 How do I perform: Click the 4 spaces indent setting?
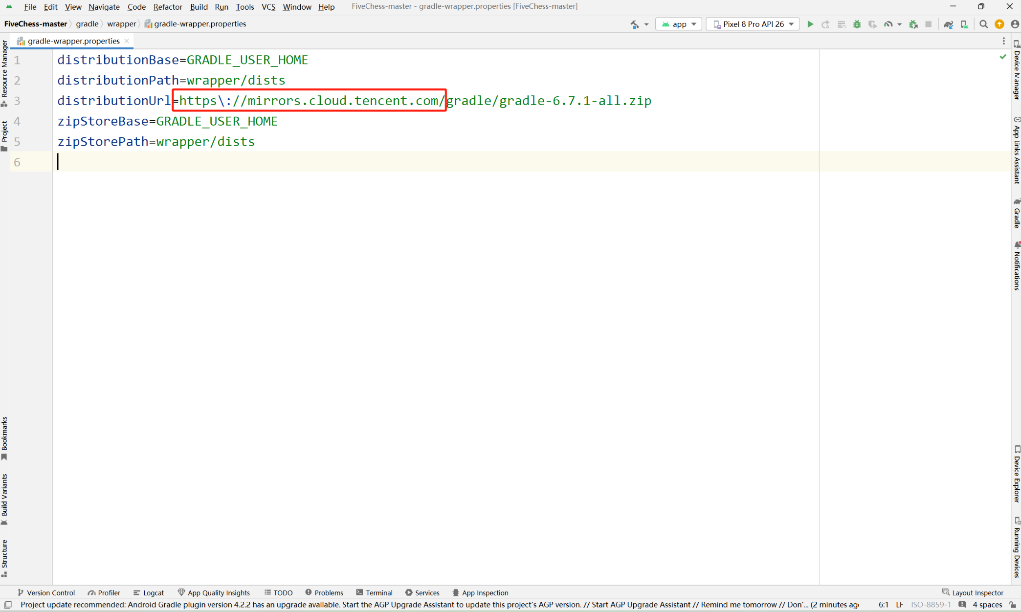[x=987, y=605]
